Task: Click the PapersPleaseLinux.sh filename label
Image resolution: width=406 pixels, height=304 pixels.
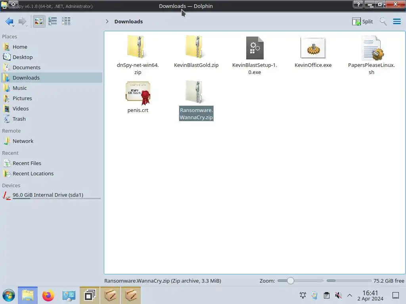Action: [371, 69]
